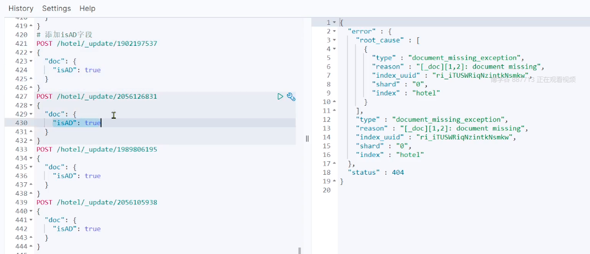Toggle the fold arrow at line 432
The height and width of the screenshot is (254, 590).
[x=31, y=141]
